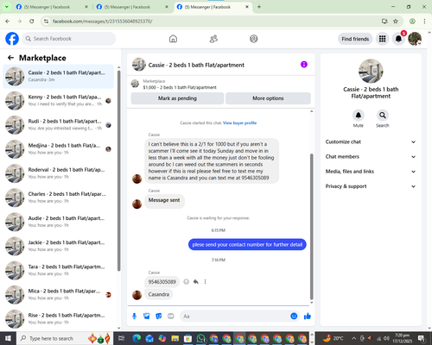Click the browser address bar
Image resolution: width=432 pixels, height=345 pixels.
tap(213, 22)
